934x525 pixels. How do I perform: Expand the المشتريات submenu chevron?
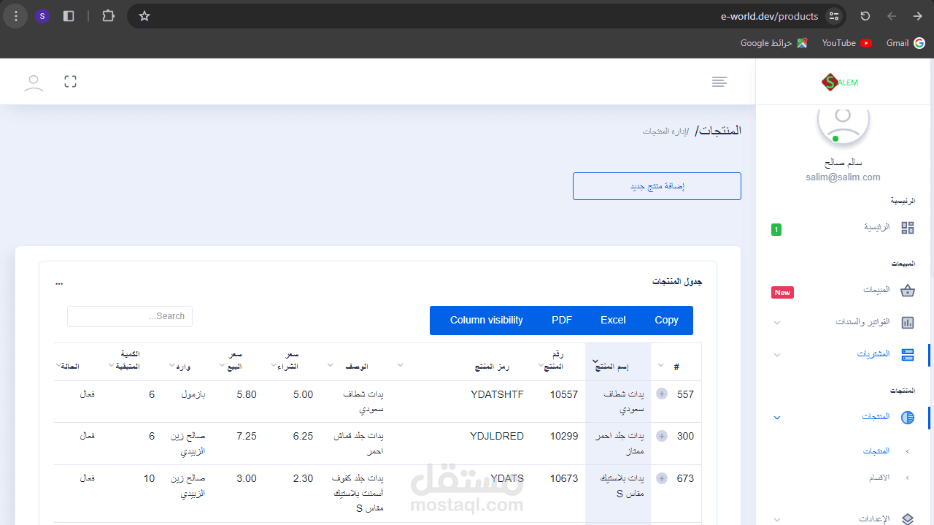click(777, 355)
